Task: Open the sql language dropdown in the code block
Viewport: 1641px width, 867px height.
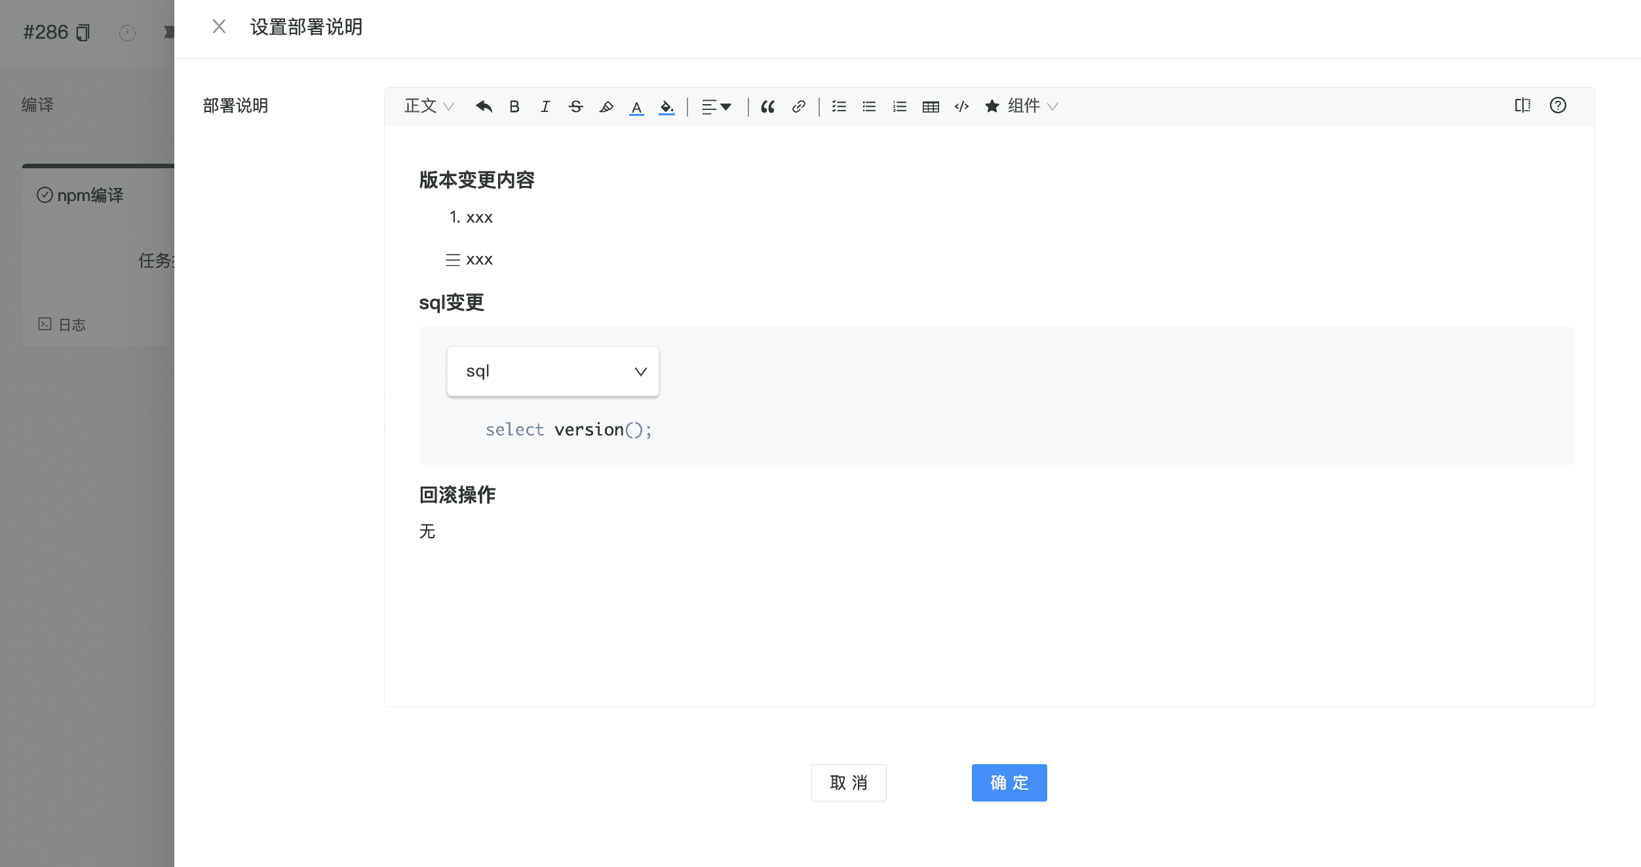Action: pos(552,371)
